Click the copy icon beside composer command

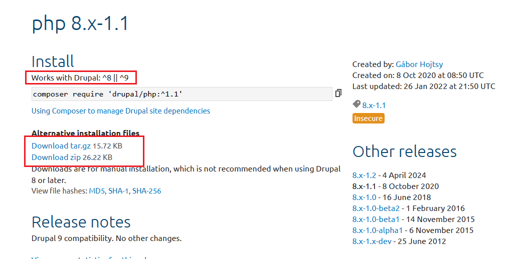tap(338, 93)
